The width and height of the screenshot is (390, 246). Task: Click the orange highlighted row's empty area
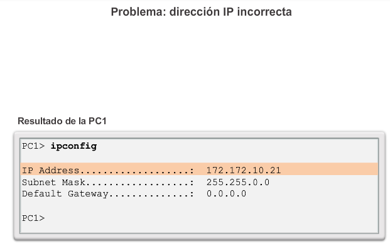[328, 169]
